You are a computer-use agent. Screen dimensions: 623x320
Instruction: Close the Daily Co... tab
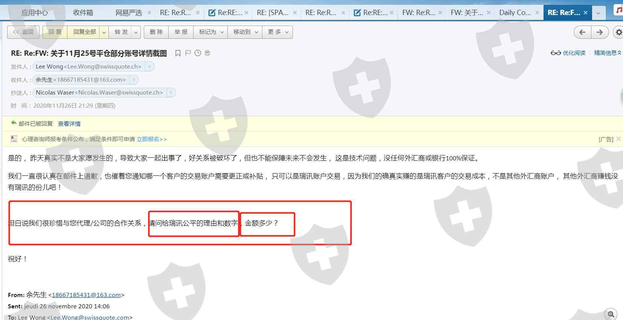537,13
